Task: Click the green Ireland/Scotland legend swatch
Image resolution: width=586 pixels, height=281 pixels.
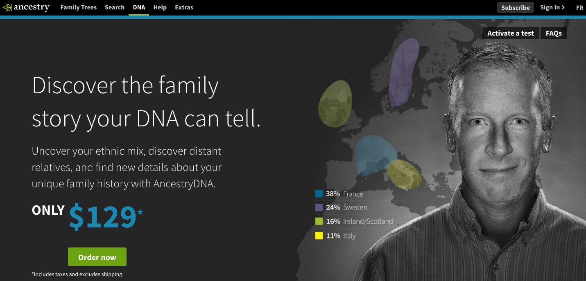Action: pyautogui.click(x=319, y=221)
